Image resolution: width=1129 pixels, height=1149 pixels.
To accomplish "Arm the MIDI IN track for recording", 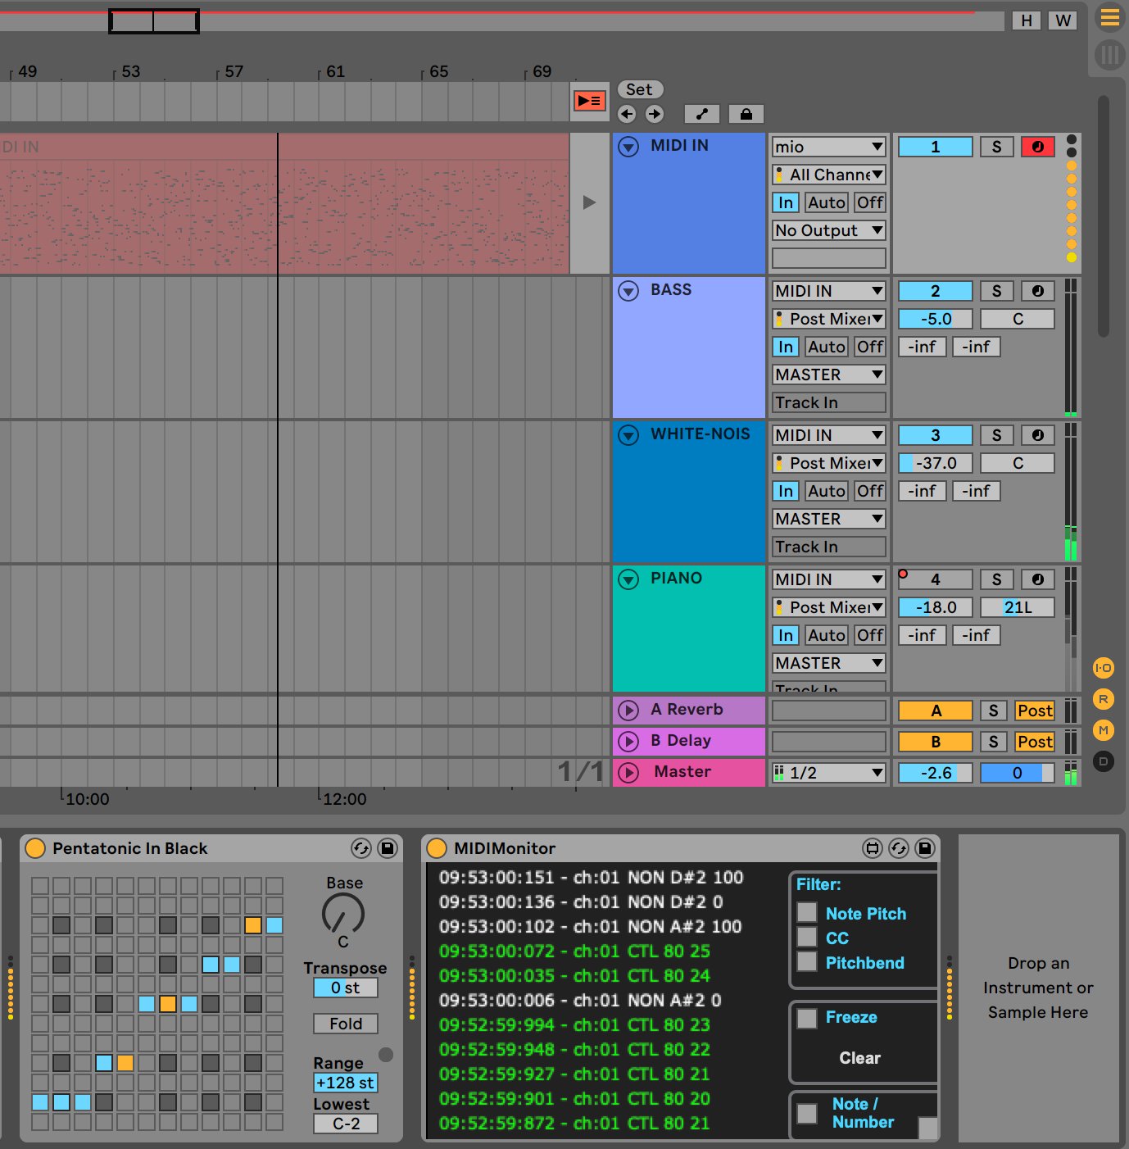I will tap(1037, 147).
